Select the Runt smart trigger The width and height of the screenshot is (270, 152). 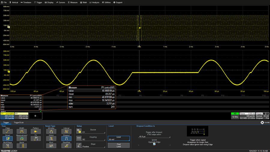tap(51, 146)
